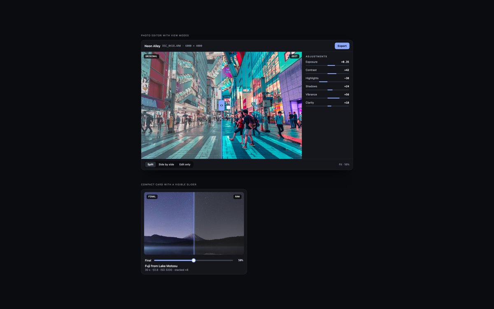Click the Shadows value +24
The image size is (494, 309).
347,87
